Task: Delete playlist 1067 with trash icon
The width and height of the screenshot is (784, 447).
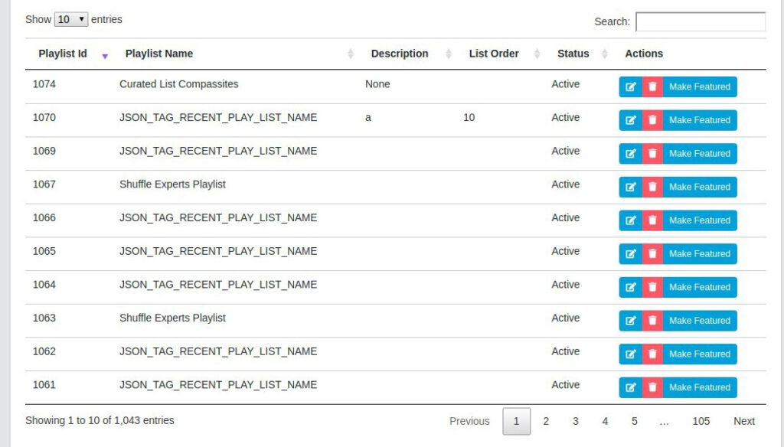Action: [652, 187]
